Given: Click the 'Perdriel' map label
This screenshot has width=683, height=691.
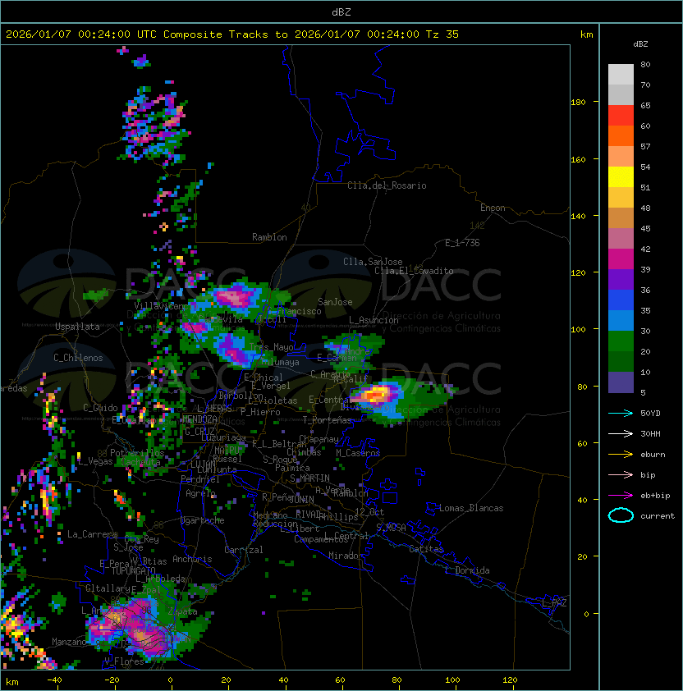Looking at the screenshot, I should point(200,479).
